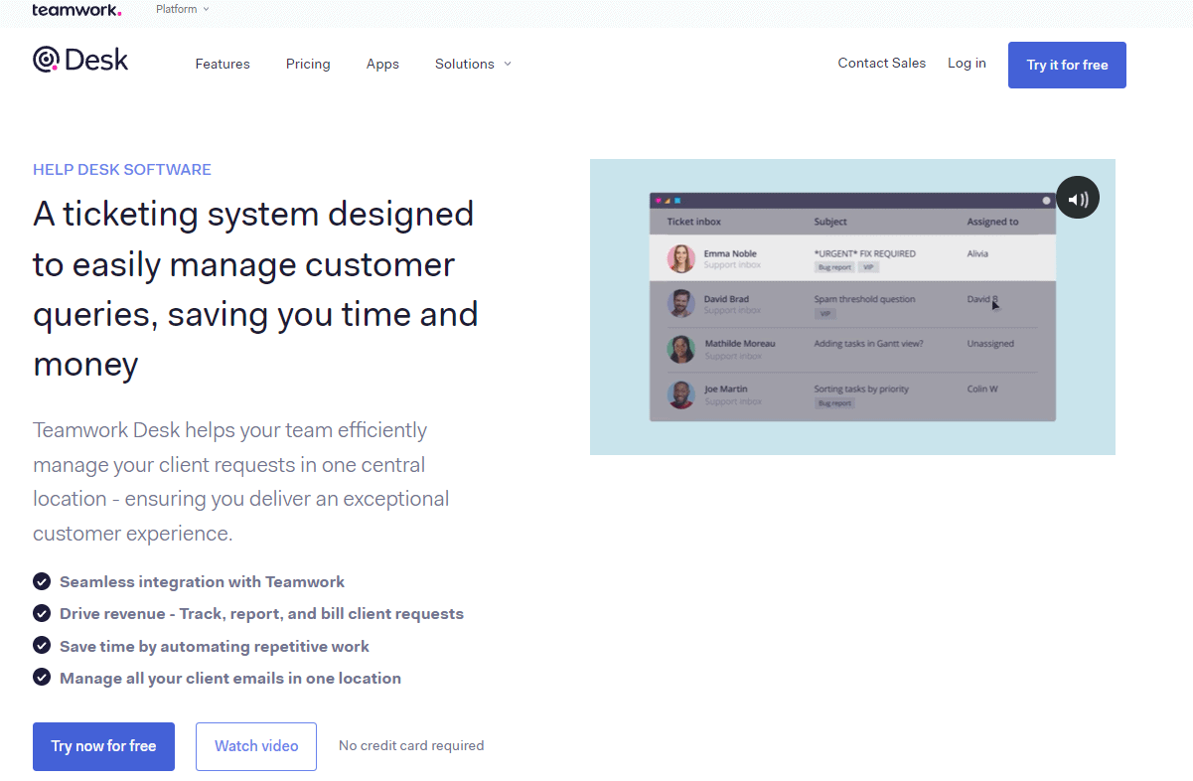Image resolution: width=1193 pixels, height=781 pixels.
Task: Click the Teamwork Desk bullseye logo
Action: (x=45, y=59)
